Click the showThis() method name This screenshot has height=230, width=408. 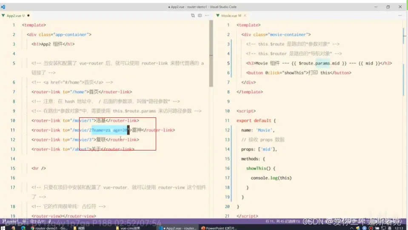pos(258,168)
